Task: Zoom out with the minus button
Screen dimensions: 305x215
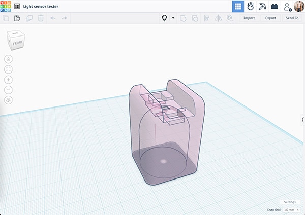Action: pos(9,90)
